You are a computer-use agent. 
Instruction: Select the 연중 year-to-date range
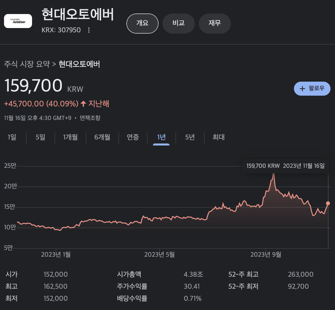[x=133, y=137]
